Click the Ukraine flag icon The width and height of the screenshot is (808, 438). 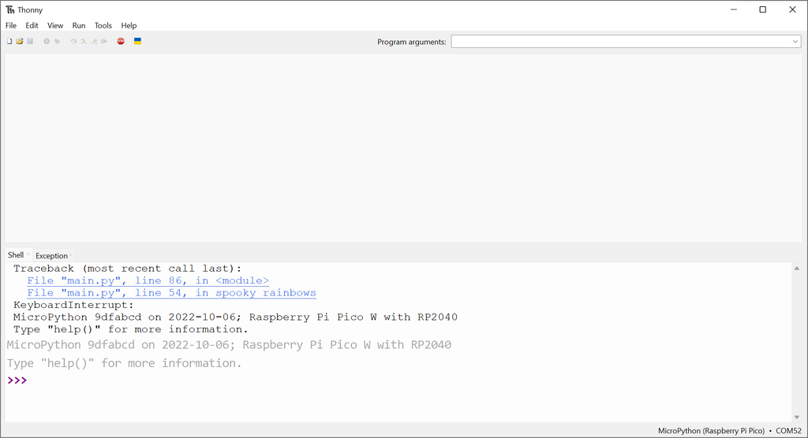pos(137,41)
